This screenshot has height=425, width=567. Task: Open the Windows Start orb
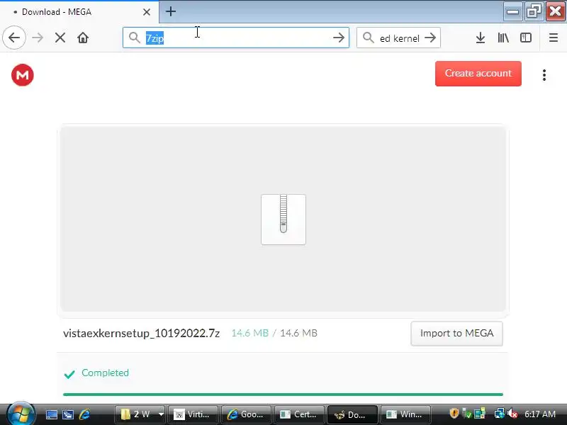[21, 414]
